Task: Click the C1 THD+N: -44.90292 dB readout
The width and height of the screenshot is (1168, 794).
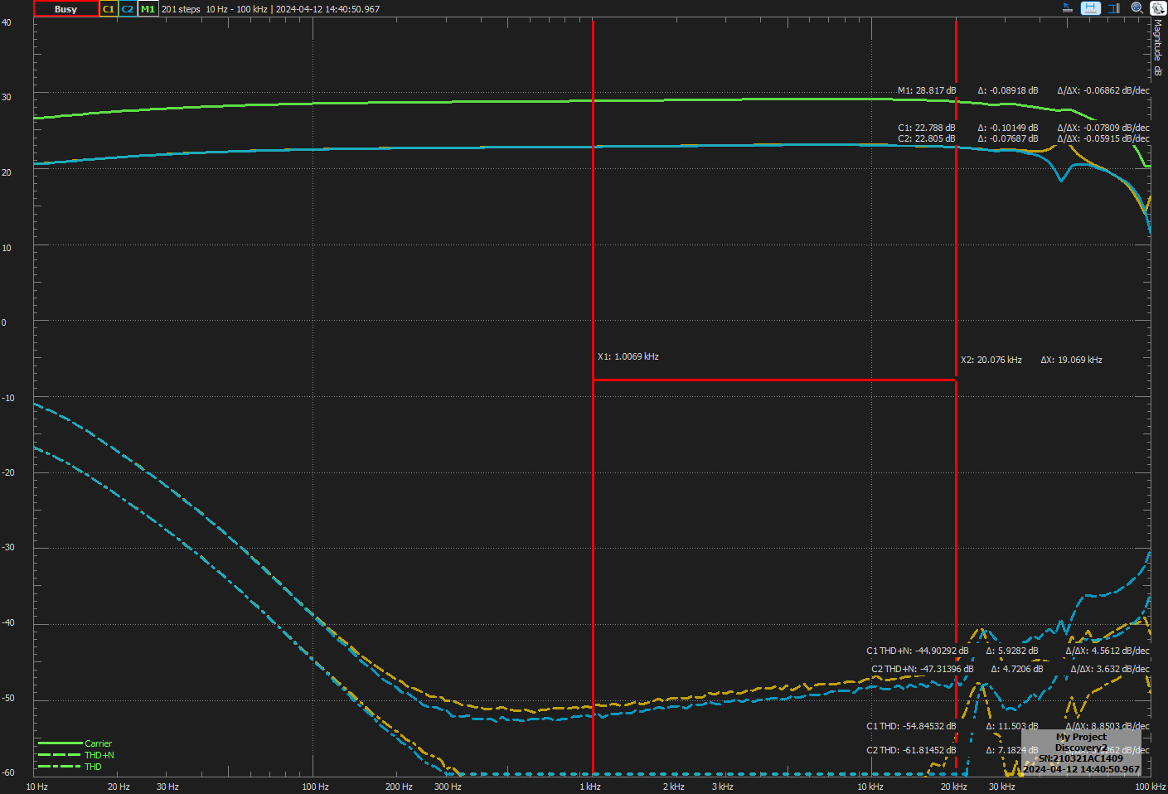Action: (917, 651)
